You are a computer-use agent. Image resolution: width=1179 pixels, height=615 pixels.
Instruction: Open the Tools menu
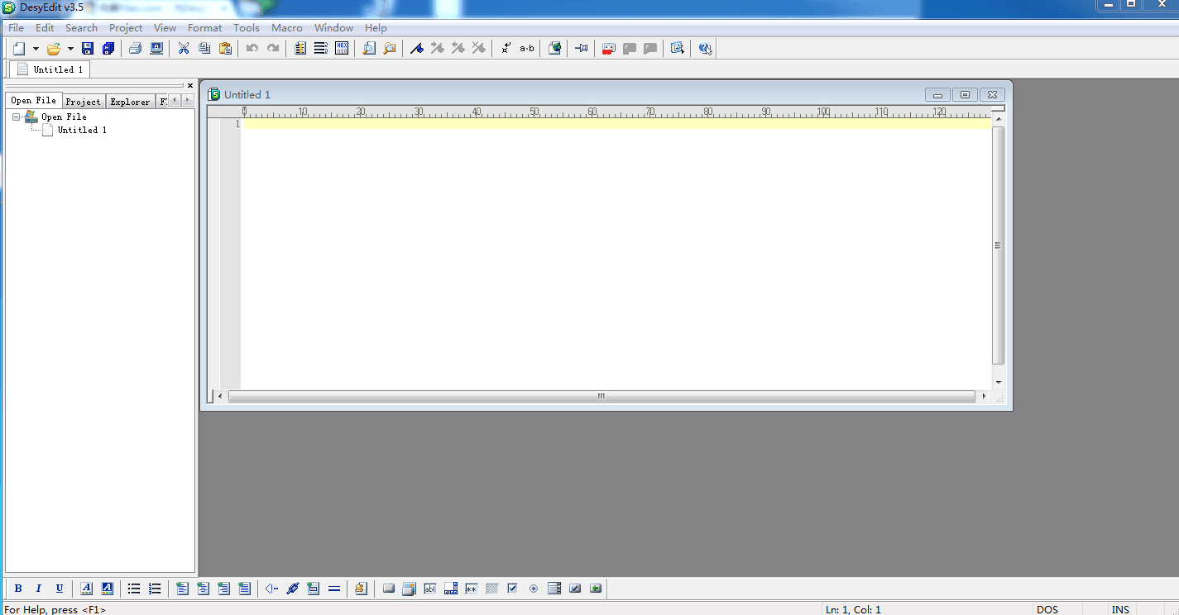pyautogui.click(x=247, y=27)
